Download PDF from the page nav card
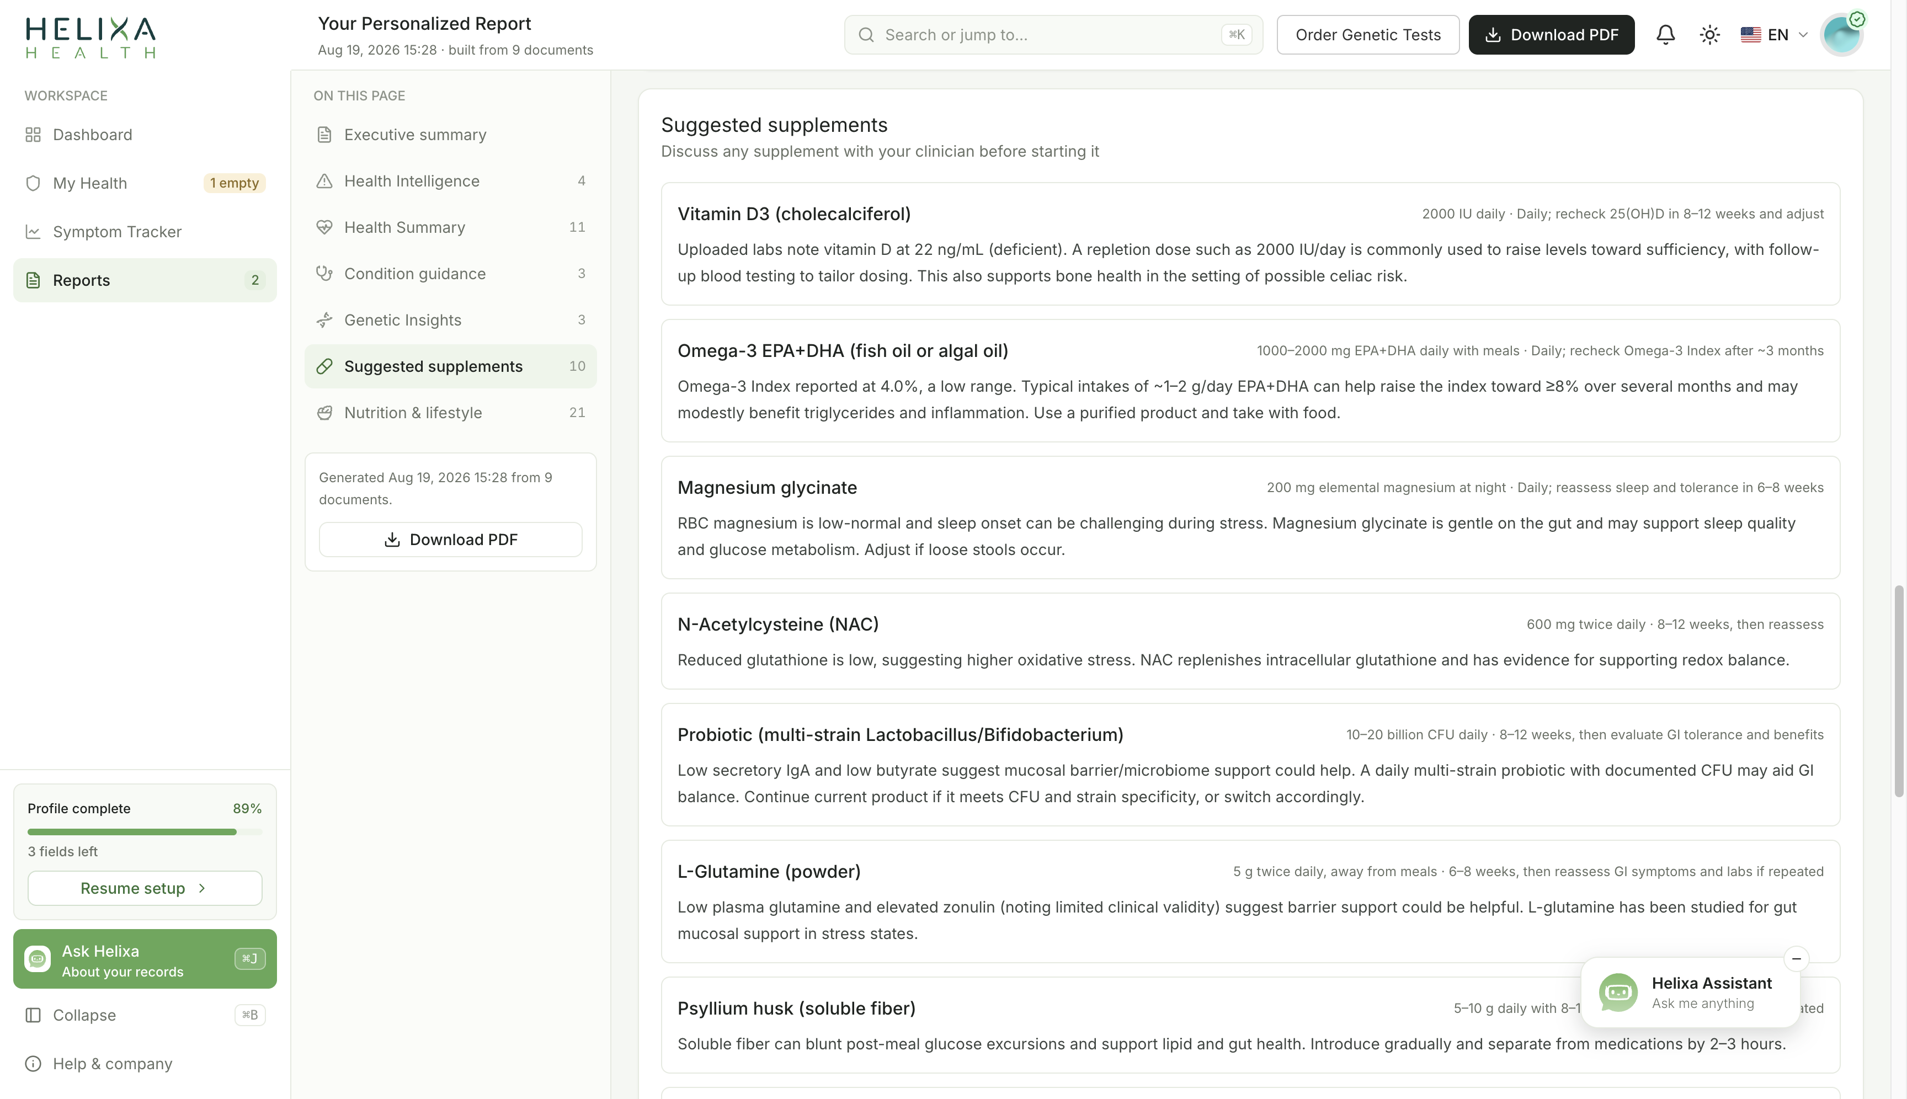The height and width of the screenshot is (1099, 1907). tap(451, 540)
